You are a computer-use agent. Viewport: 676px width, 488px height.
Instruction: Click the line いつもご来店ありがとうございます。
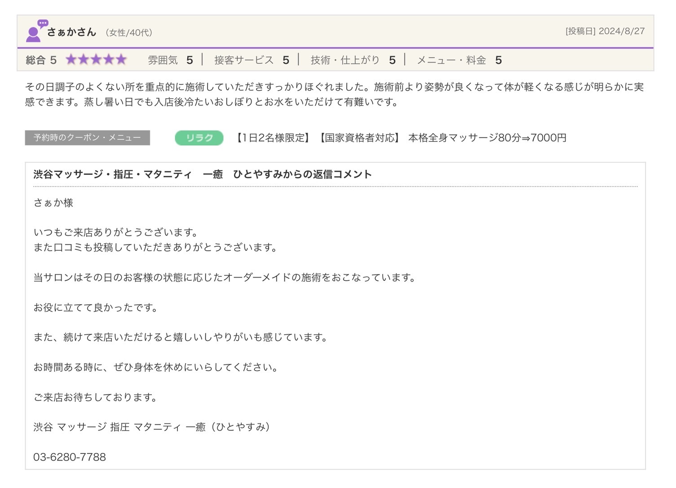[116, 232]
